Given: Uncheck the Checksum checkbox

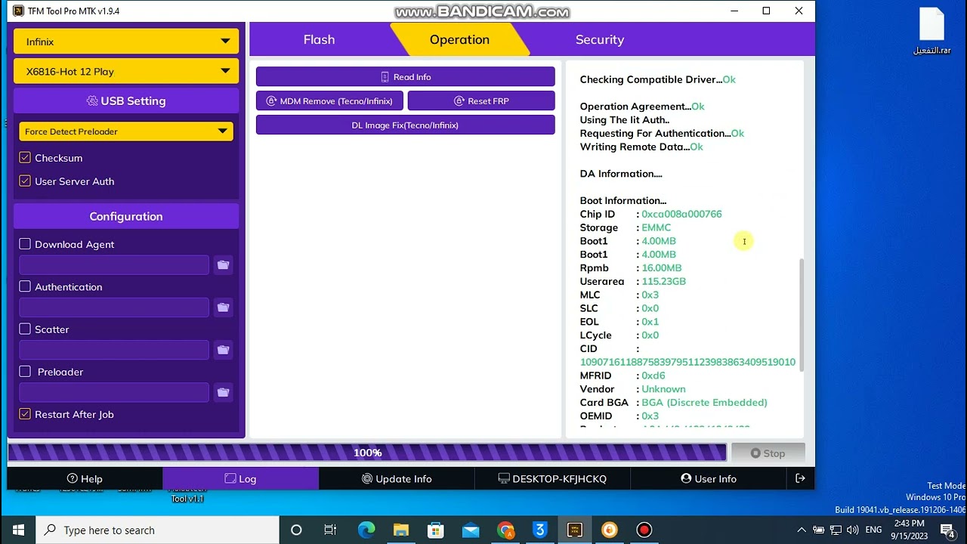Looking at the screenshot, I should click(x=25, y=158).
